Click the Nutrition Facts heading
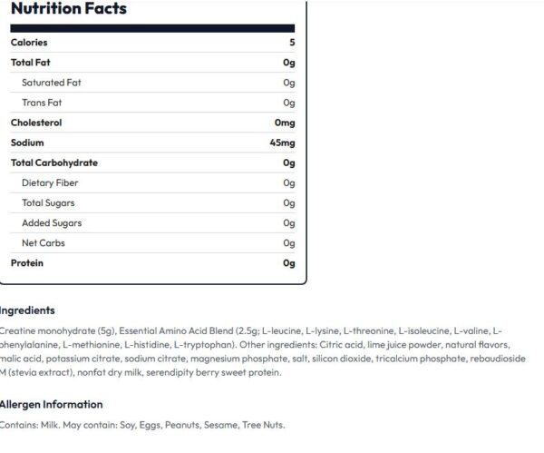This screenshot has width=544, height=453. [x=69, y=8]
